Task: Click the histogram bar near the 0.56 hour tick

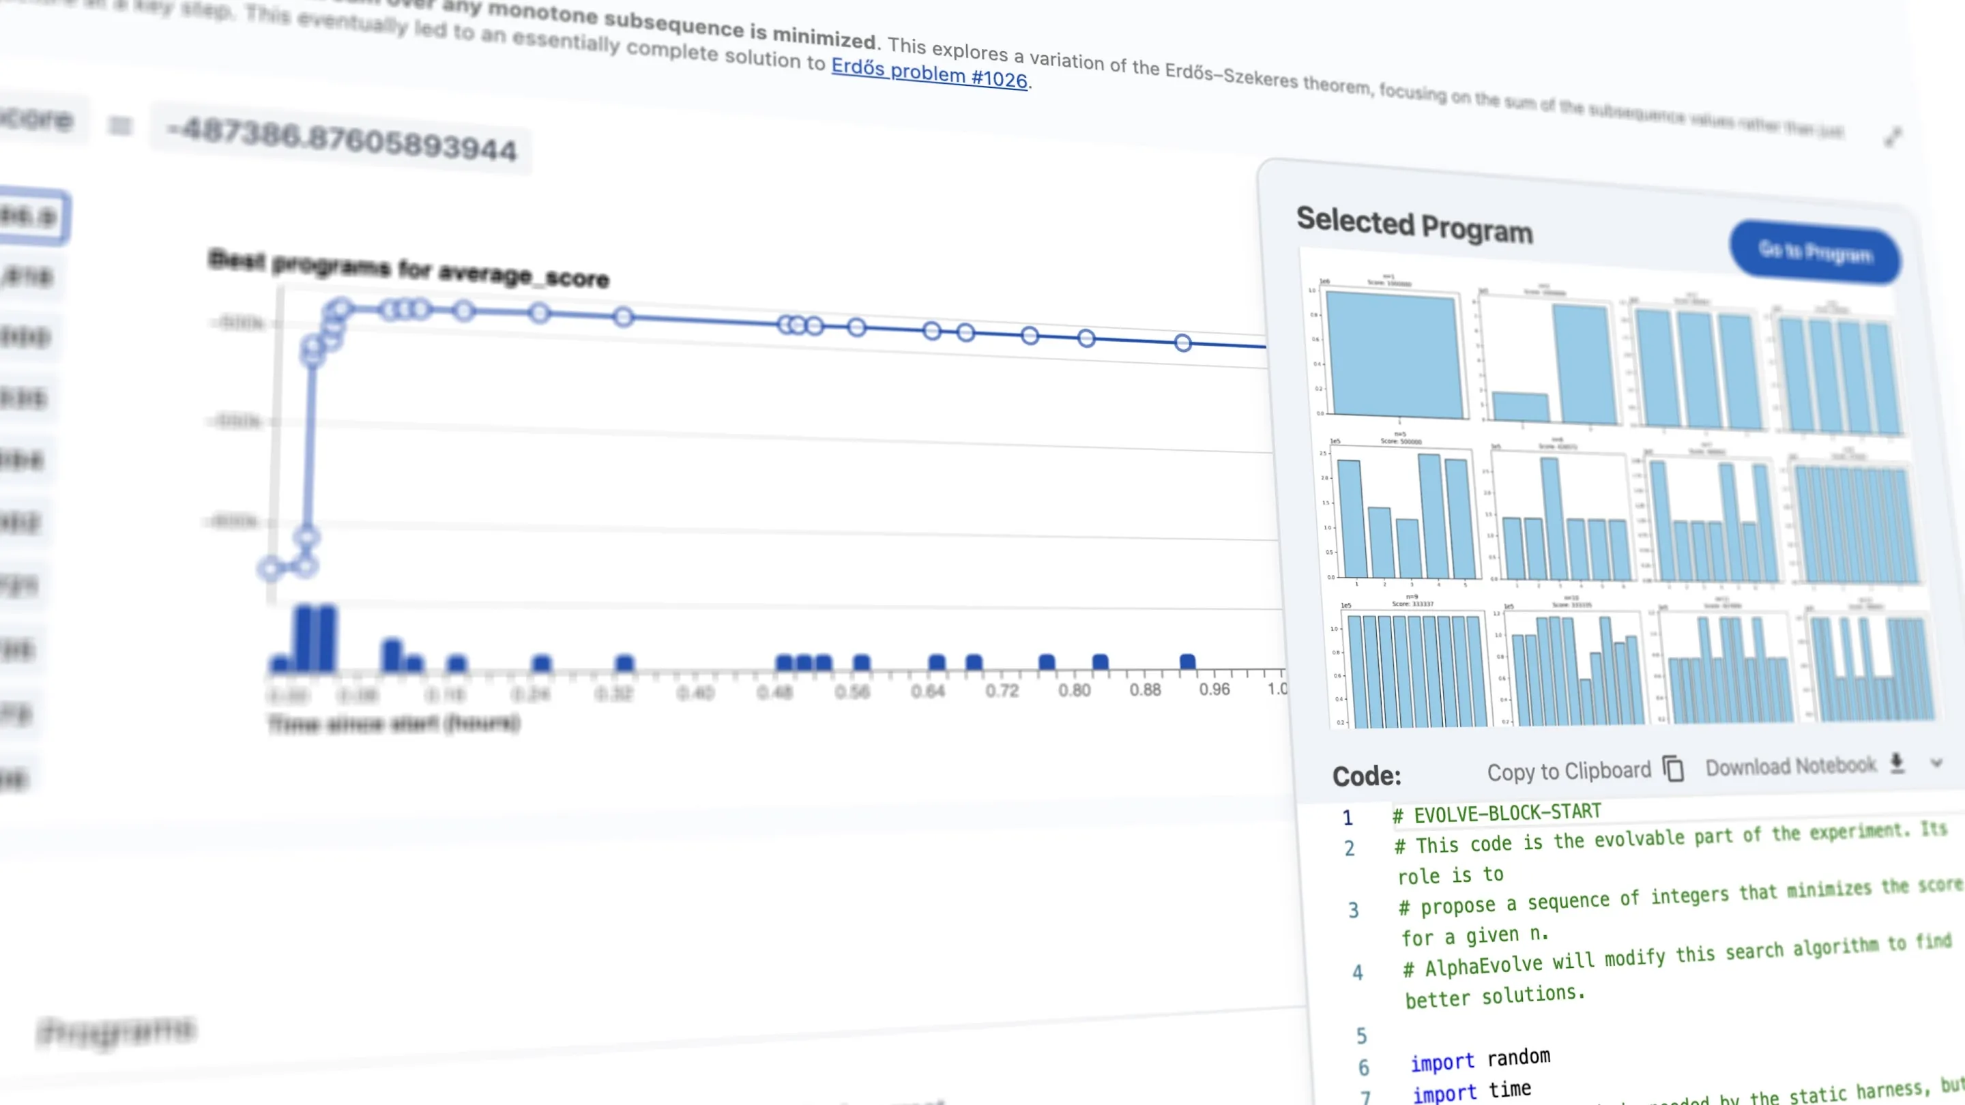Action: pos(861,662)
